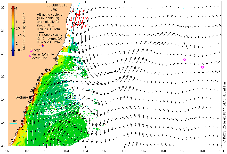Click the longitude axis label '159'
This screenshot has height=154, width=227.
tap(183, 151)
